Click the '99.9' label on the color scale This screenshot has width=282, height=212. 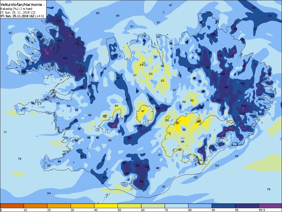pyautogui.click(x=261, y=210)
